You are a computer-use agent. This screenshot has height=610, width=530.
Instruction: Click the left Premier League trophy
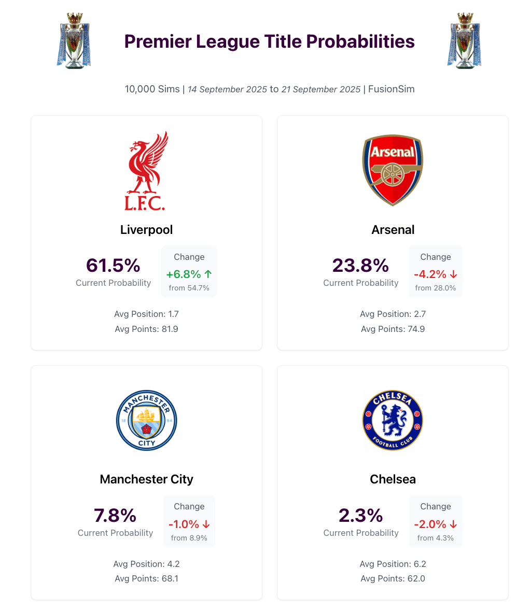[74, 40]
